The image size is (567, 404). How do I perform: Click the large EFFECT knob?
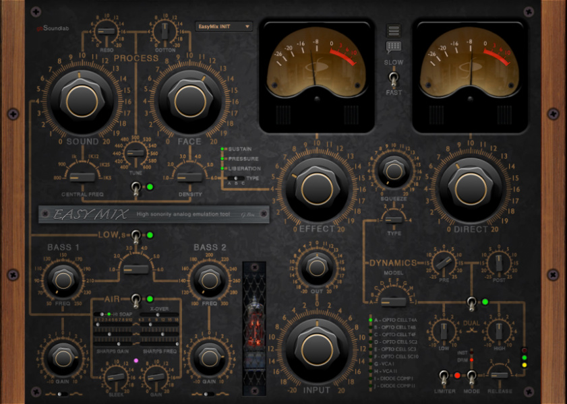tap(317, 189)
